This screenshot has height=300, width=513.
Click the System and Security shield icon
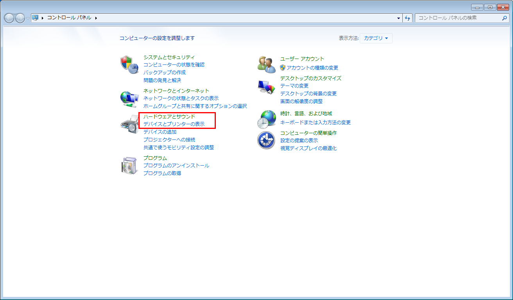129,65
